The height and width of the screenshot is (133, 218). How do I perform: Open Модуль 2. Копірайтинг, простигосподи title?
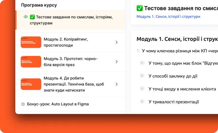66,42
